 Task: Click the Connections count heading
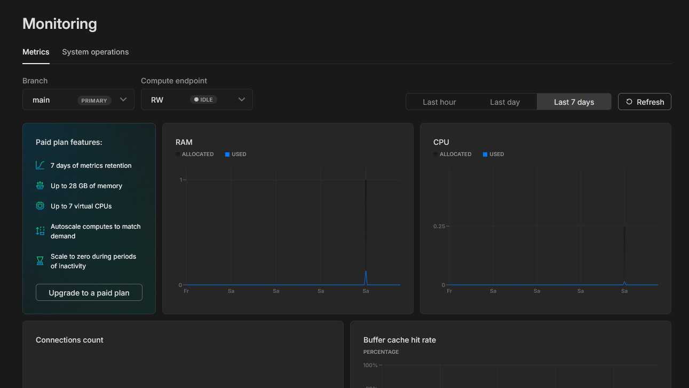69,340
